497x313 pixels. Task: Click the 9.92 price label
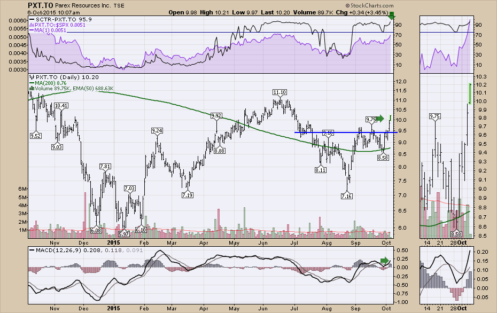click(216, 115)
